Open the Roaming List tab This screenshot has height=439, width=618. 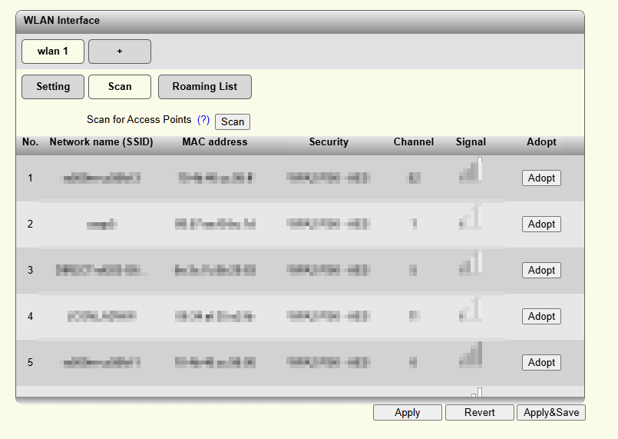(204, 87)
